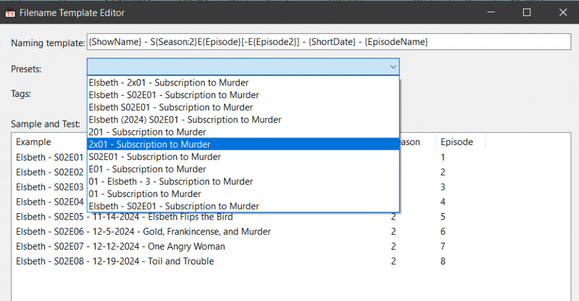Choose '01 - Elsbeth - 3' preset option

171,182
